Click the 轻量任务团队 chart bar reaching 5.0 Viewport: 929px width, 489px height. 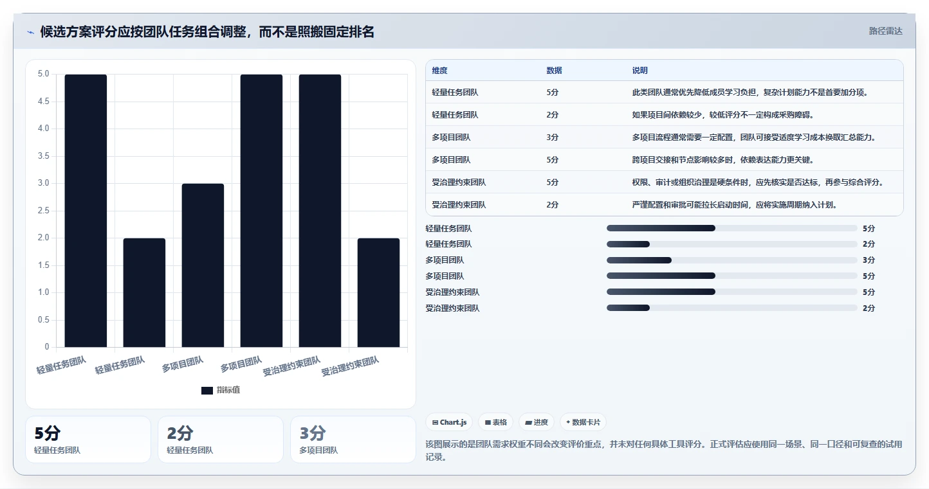coord(86,211)
